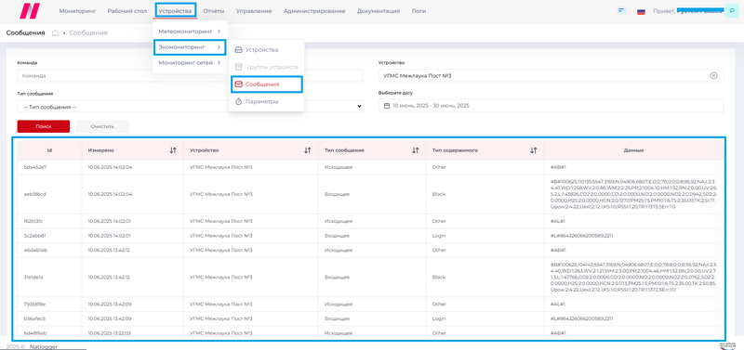Open the Документация menu
The width and height of the screenshot is (744, 350).
pos(379,11)
